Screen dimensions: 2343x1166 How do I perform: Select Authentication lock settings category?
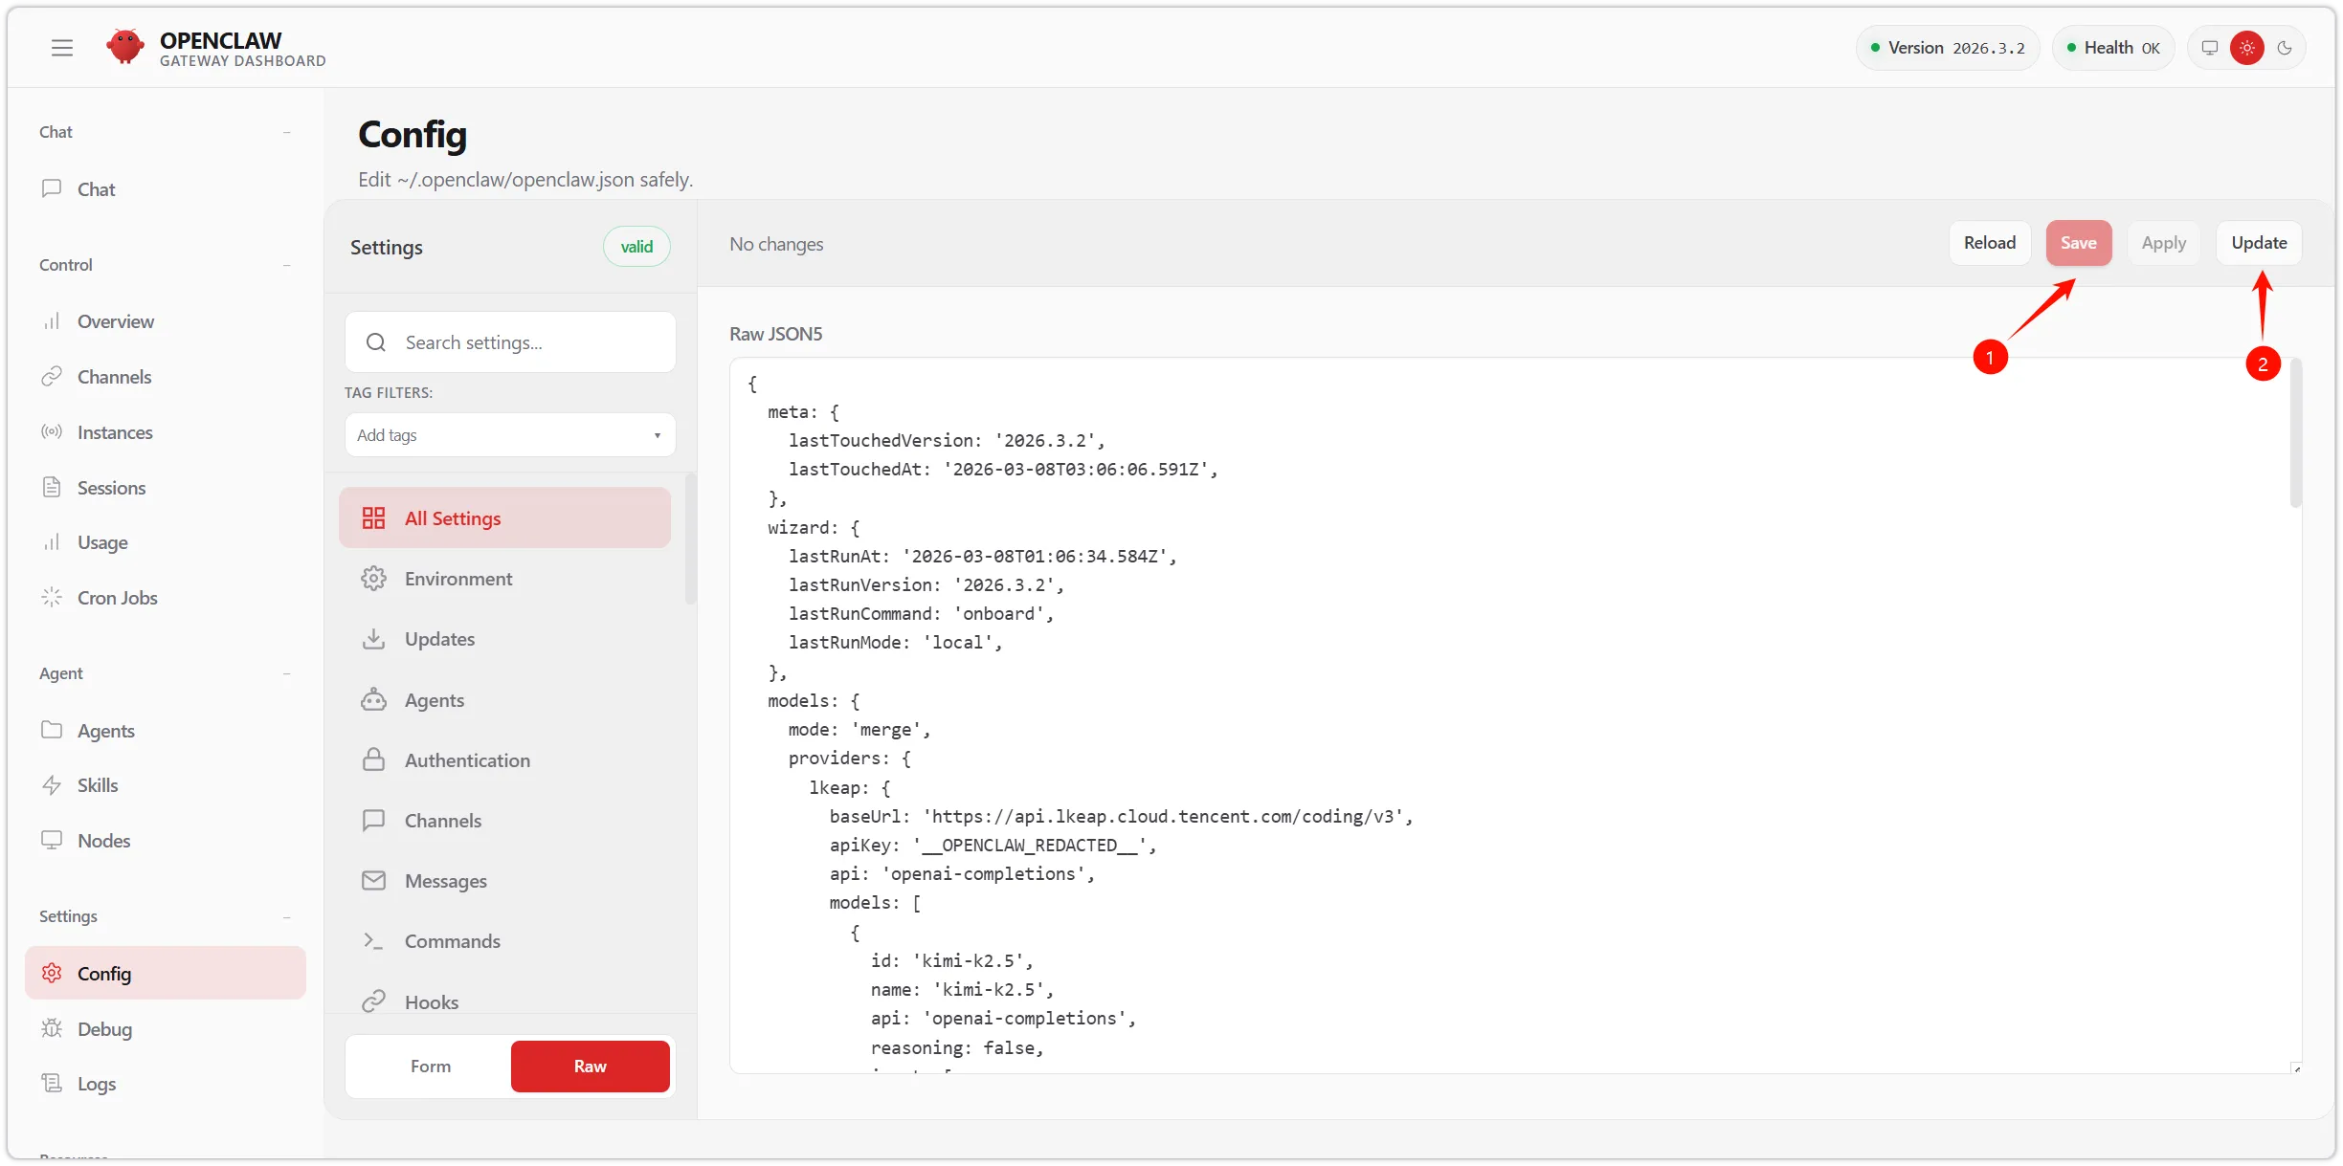tap(467, 760)
